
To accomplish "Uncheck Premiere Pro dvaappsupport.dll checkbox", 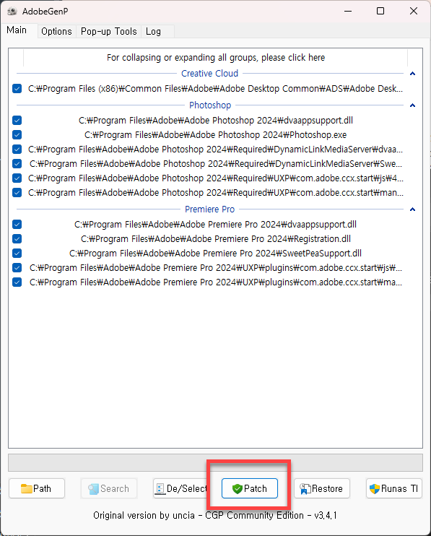I will [x=17, y=224].
